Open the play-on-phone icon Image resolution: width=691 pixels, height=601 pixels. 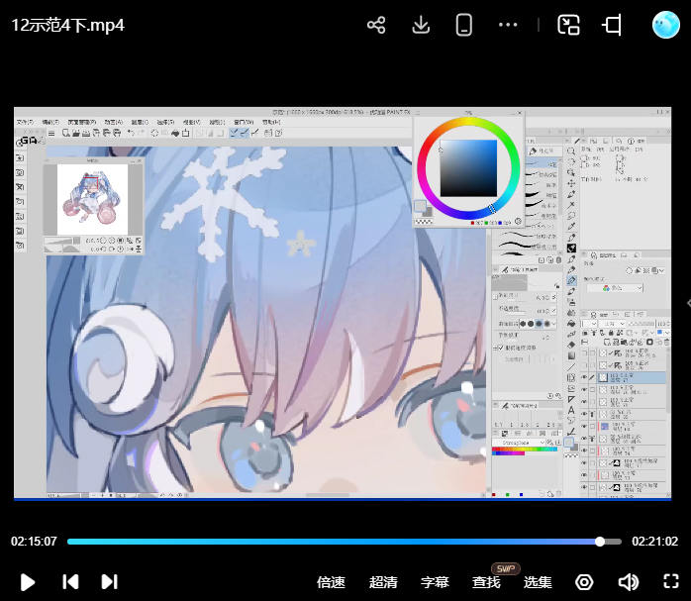pyautogui.click(x=463, y=25)
